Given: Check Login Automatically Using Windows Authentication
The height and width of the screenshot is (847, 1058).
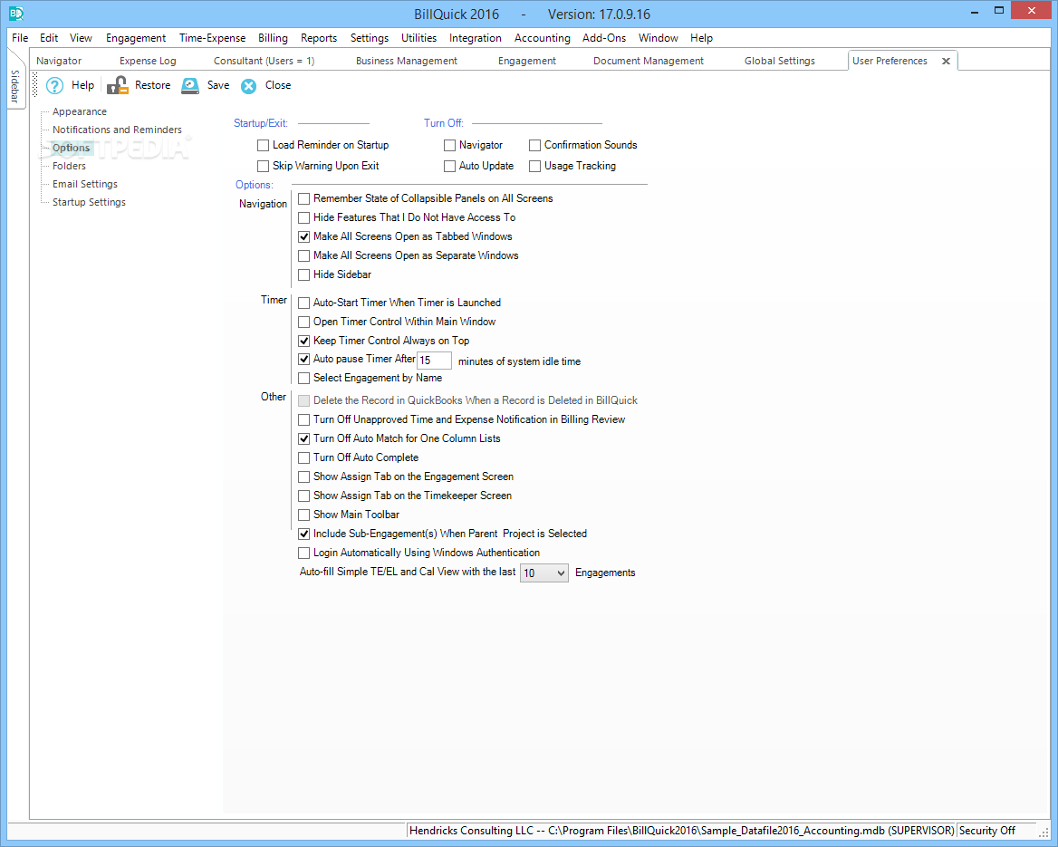Looking at the screenshot, I should pyautogui.click(x=304, y=553).
